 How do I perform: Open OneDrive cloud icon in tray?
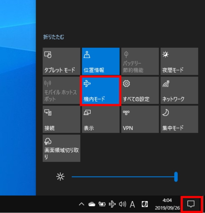[x=92, y=204]
